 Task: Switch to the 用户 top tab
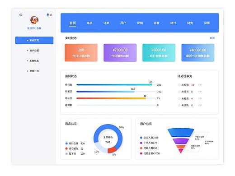click(x=123, y=23)
